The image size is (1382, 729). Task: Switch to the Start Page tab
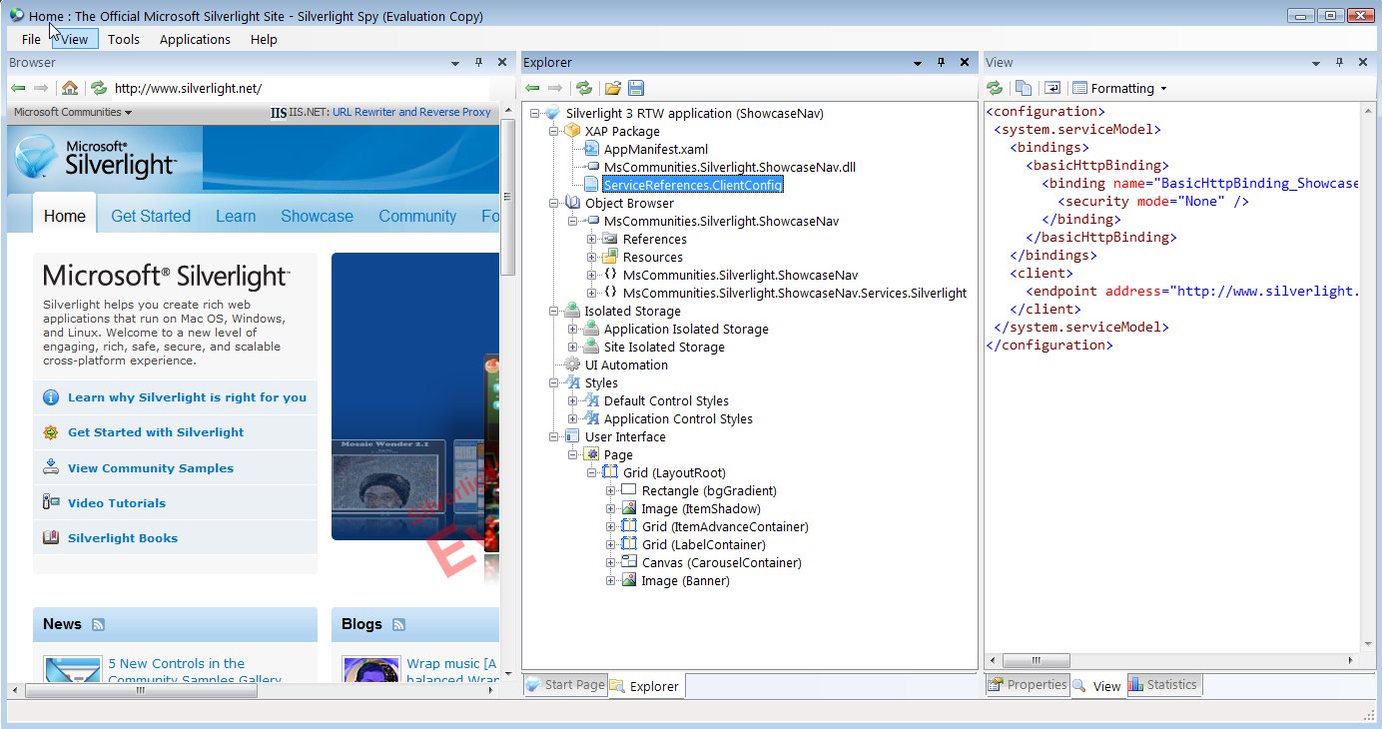pos(565,685)
